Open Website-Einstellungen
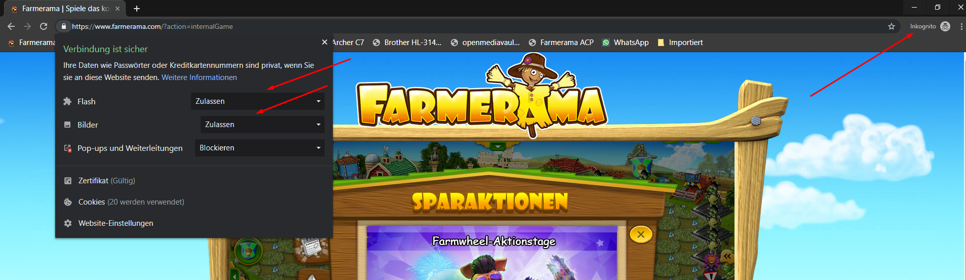This screenshot has width=966, height=280. 115,223
